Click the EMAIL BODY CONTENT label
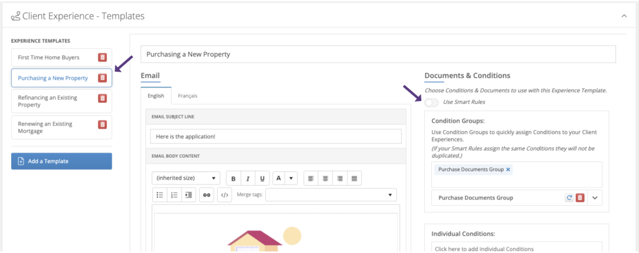This screenshot has height=253, width=639. (x=175, y=156)
